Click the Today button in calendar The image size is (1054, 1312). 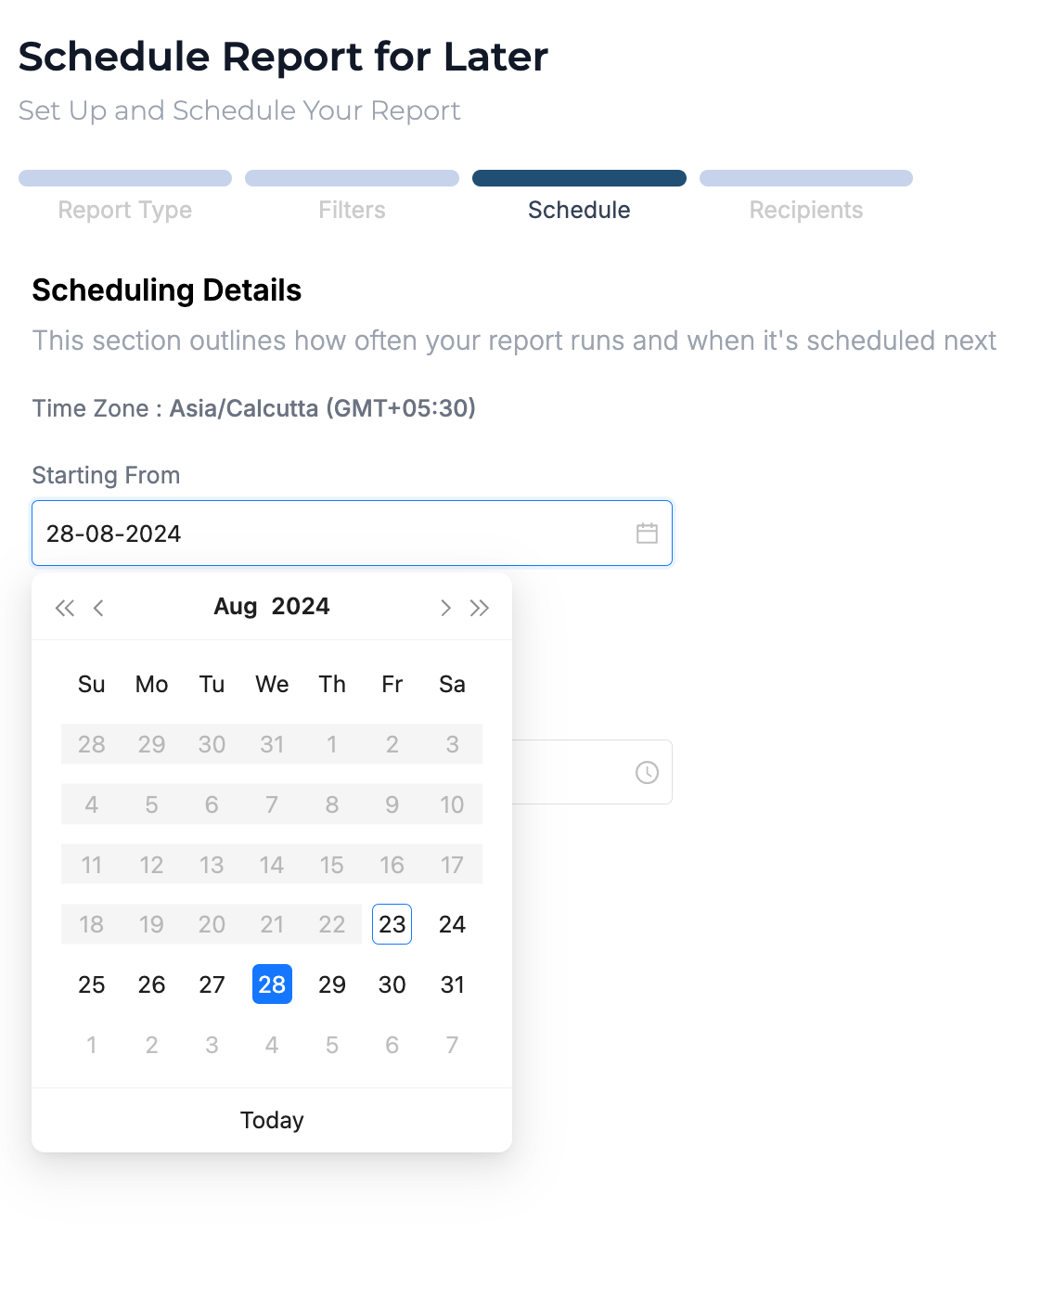(x=272, y=1120)
